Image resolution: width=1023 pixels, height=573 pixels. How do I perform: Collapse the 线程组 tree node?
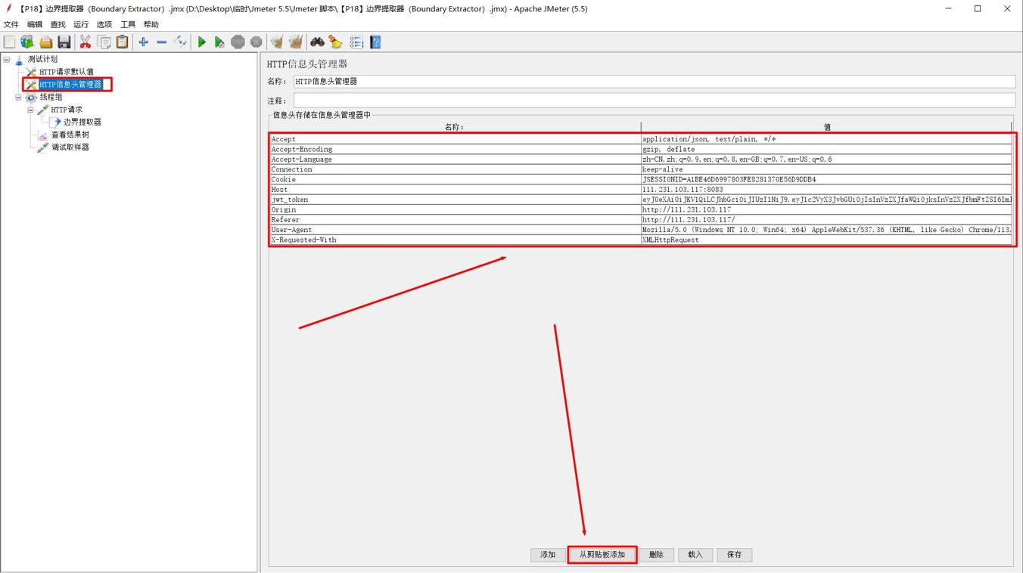coord(19,98)
